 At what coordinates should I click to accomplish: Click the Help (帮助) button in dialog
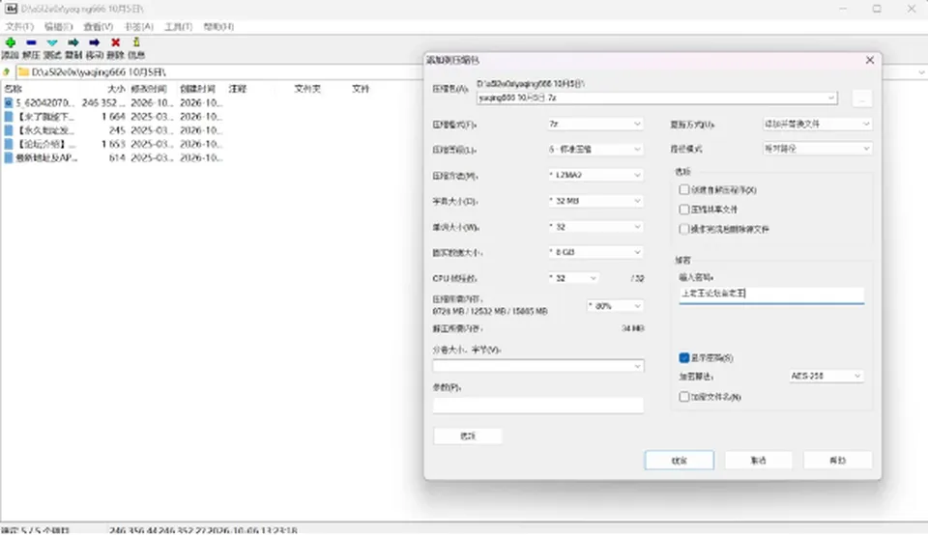(x=837, y=461)
